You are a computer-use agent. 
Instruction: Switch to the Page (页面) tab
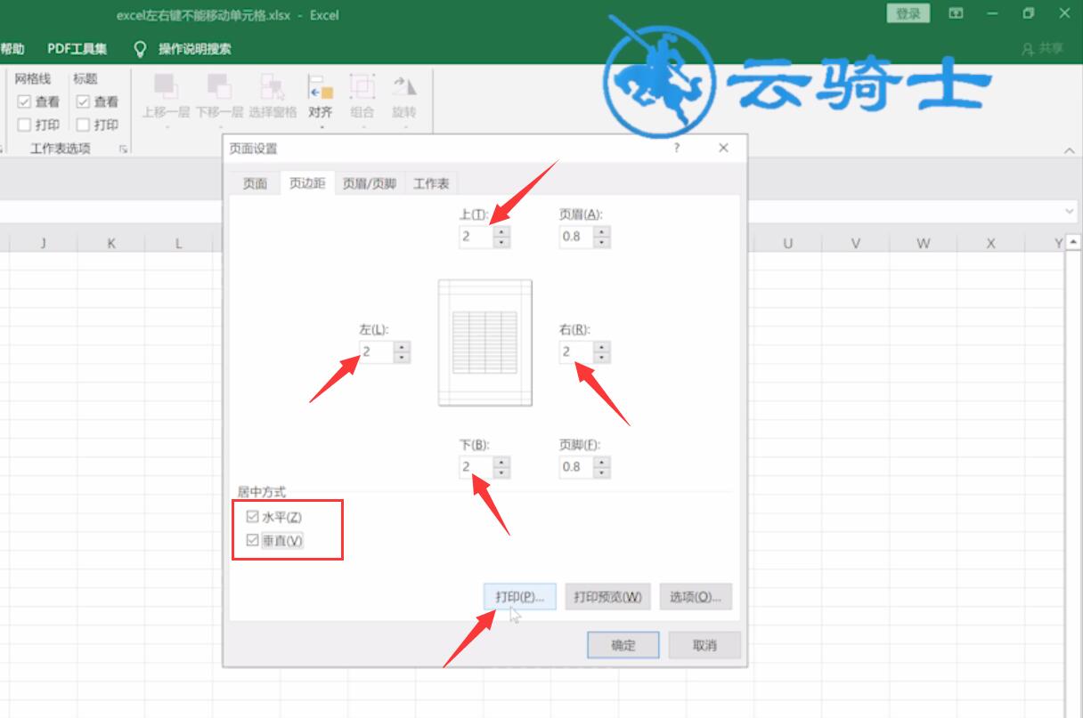click(x=255, y=183)
